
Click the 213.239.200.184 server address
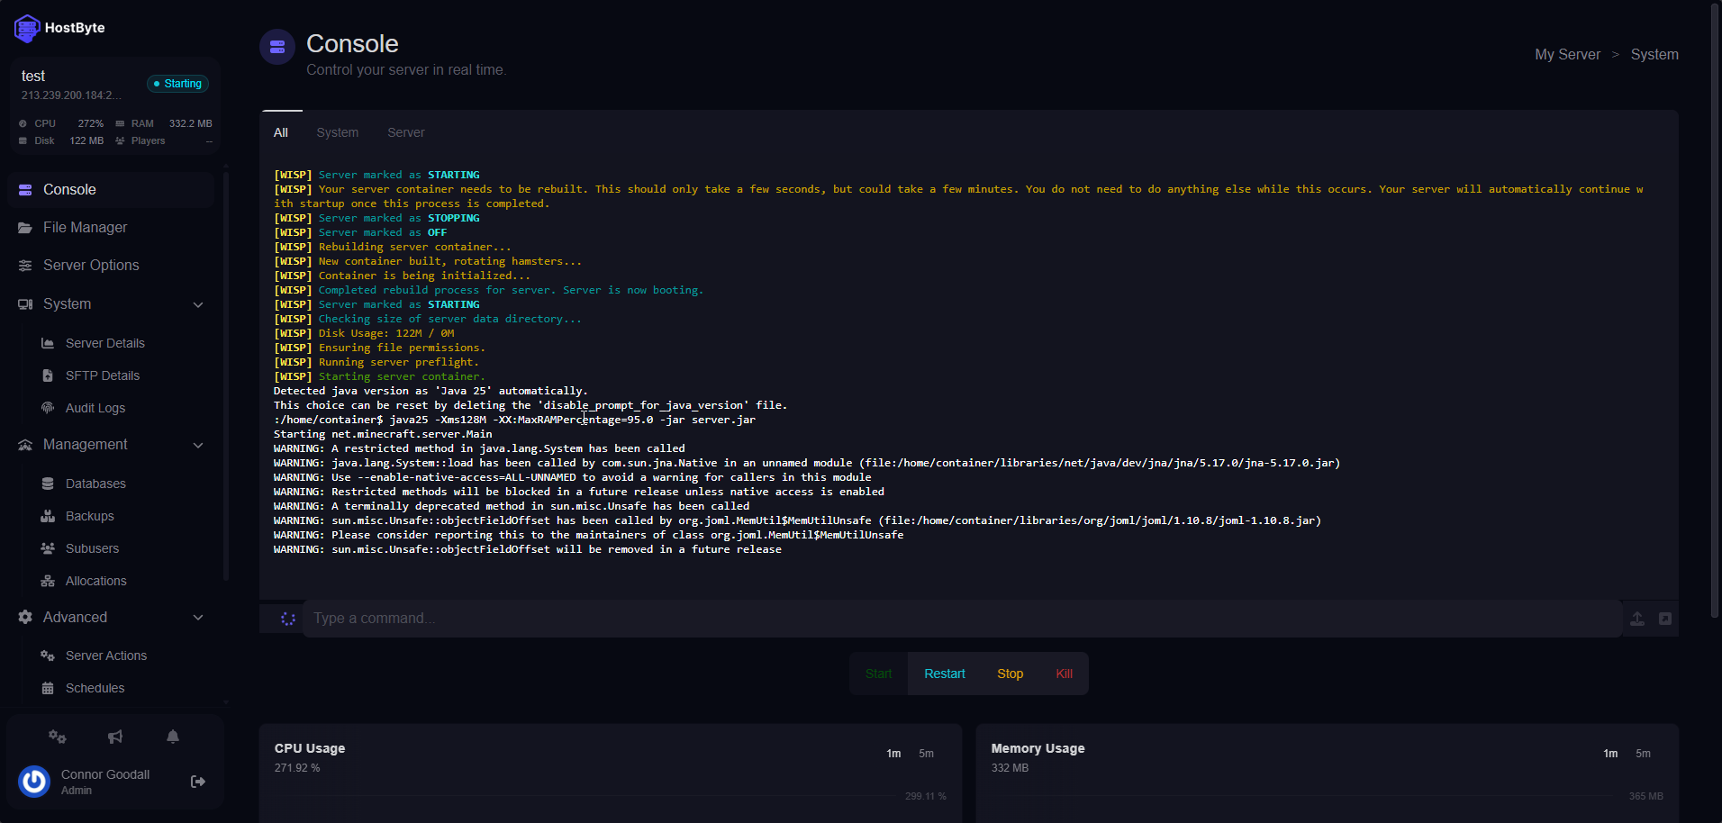click(x=71, y=95)
